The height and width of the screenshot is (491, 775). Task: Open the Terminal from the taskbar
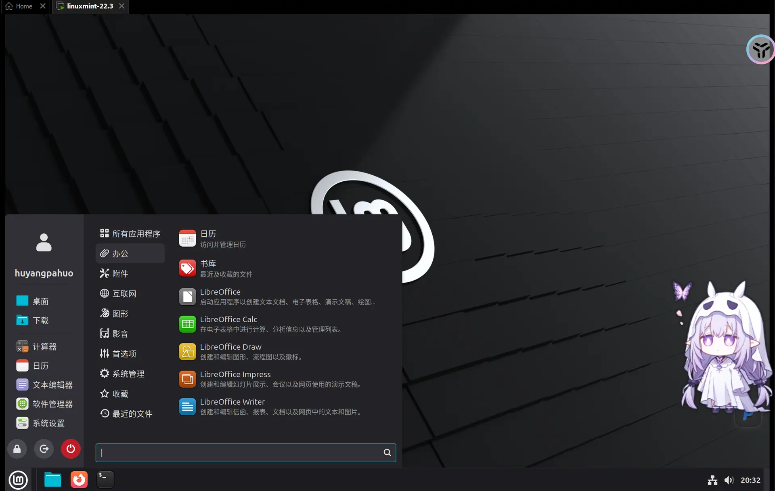click(x=105, y=480)
